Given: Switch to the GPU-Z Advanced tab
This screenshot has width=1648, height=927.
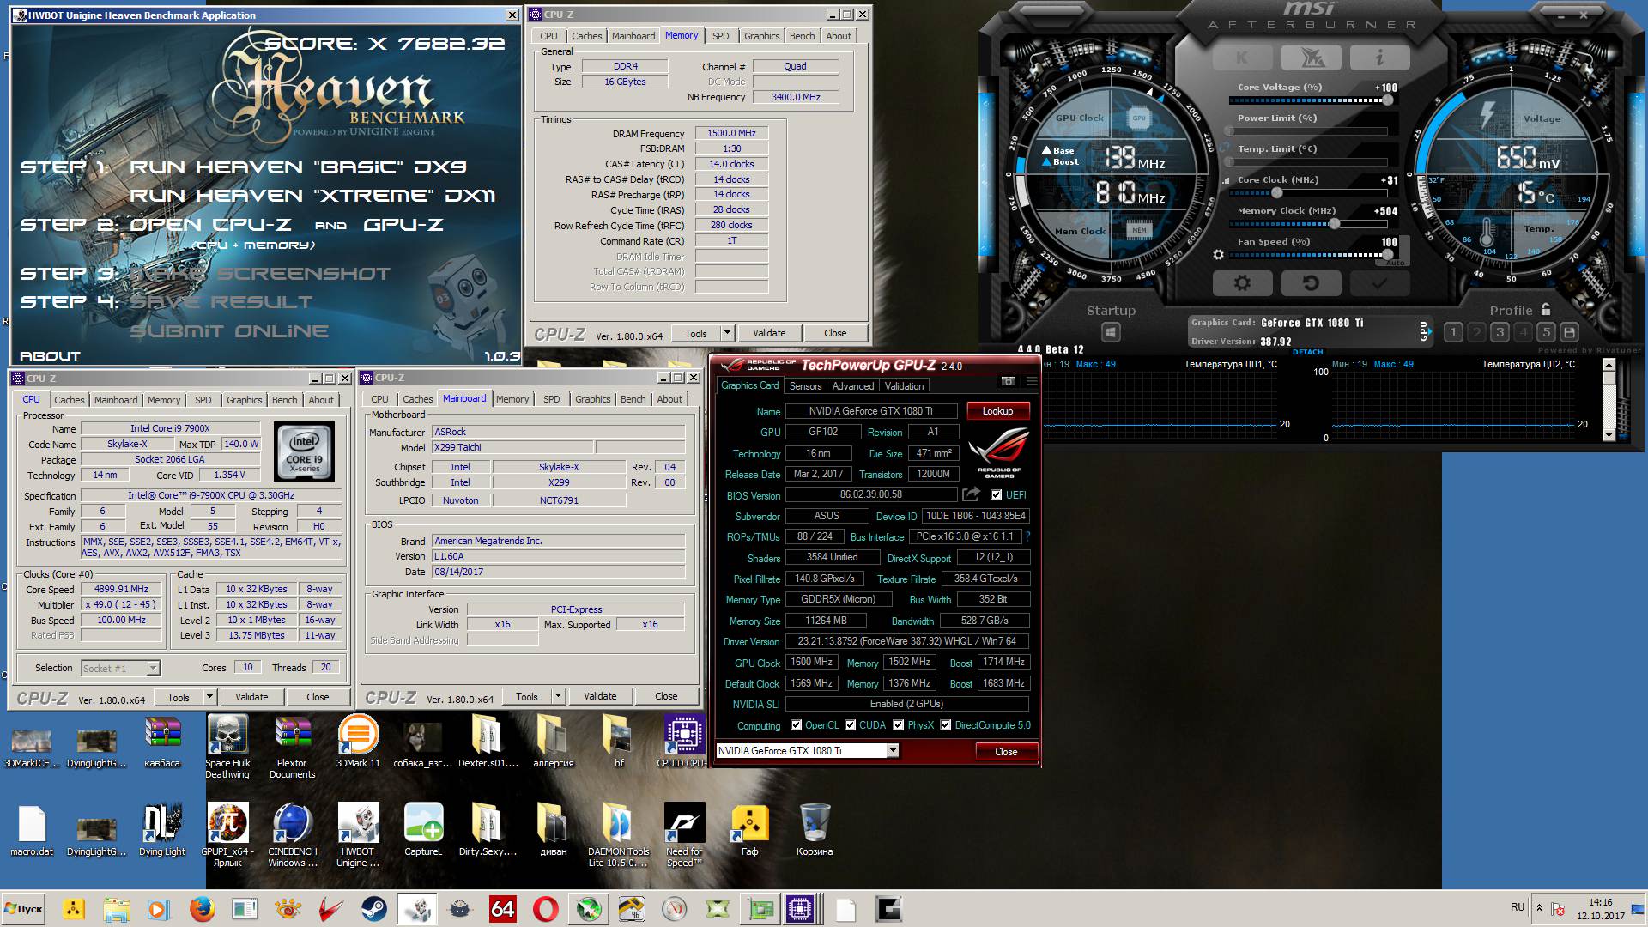Looking at the screenshot, I should (x=852, y=386).
